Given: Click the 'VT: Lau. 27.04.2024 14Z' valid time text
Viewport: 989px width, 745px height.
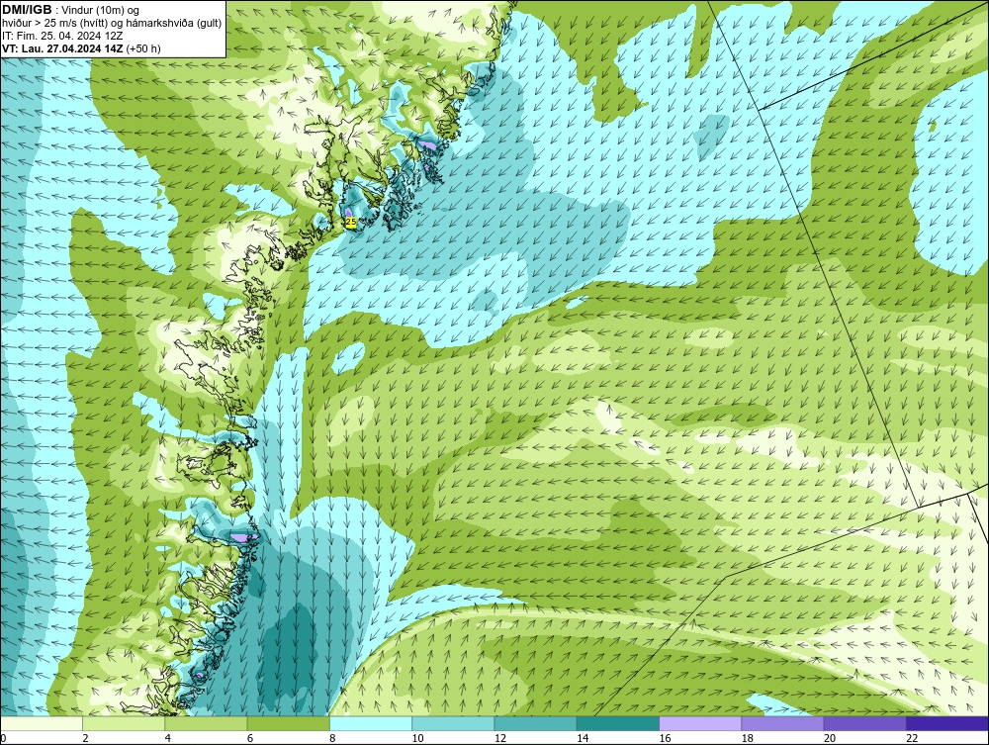Looking at the screenshot, I should point(63,48).
